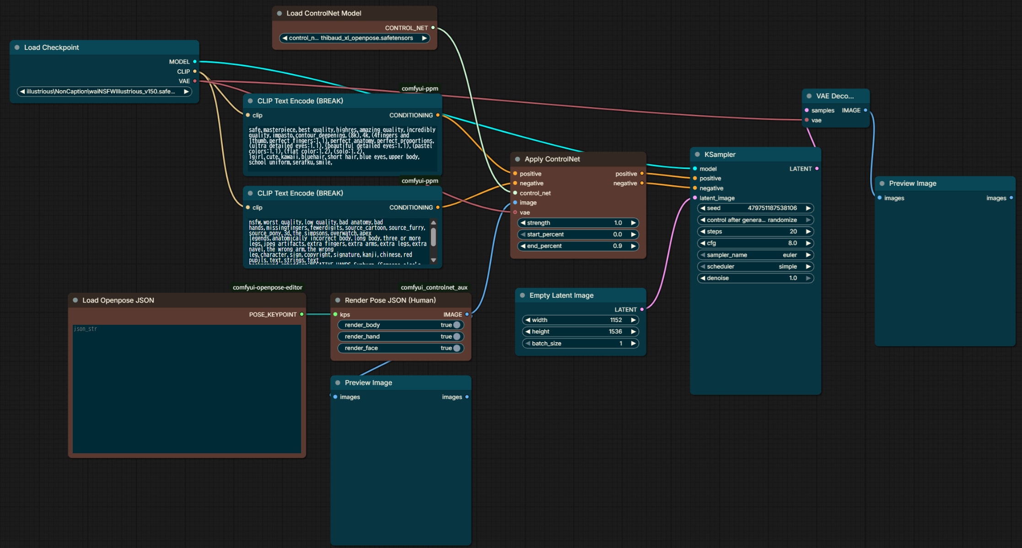The image size is (1022, 548).
Task: Click the LATENT output port of KSampler
Action: tap(817, 169)
